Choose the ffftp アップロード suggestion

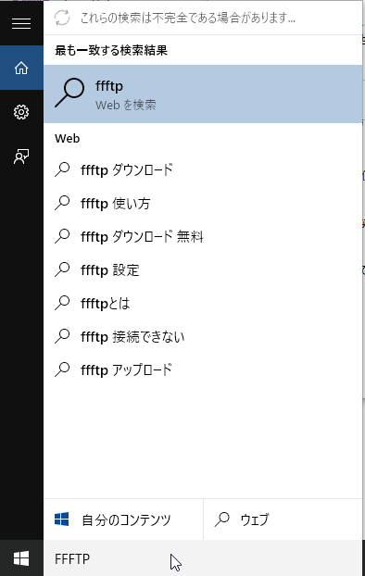pos(203,369)
